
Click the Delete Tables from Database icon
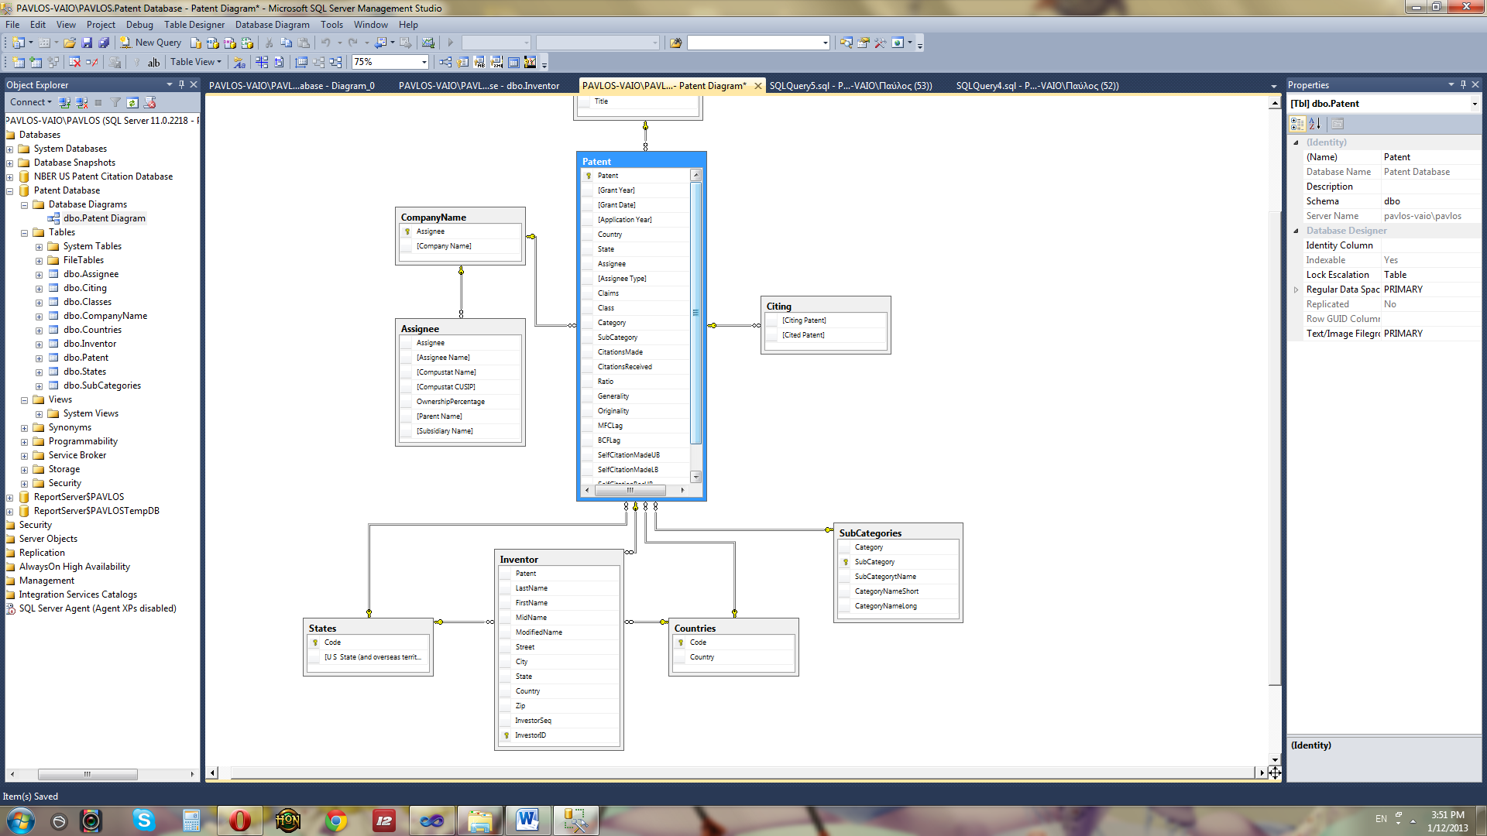click(74, 62)
